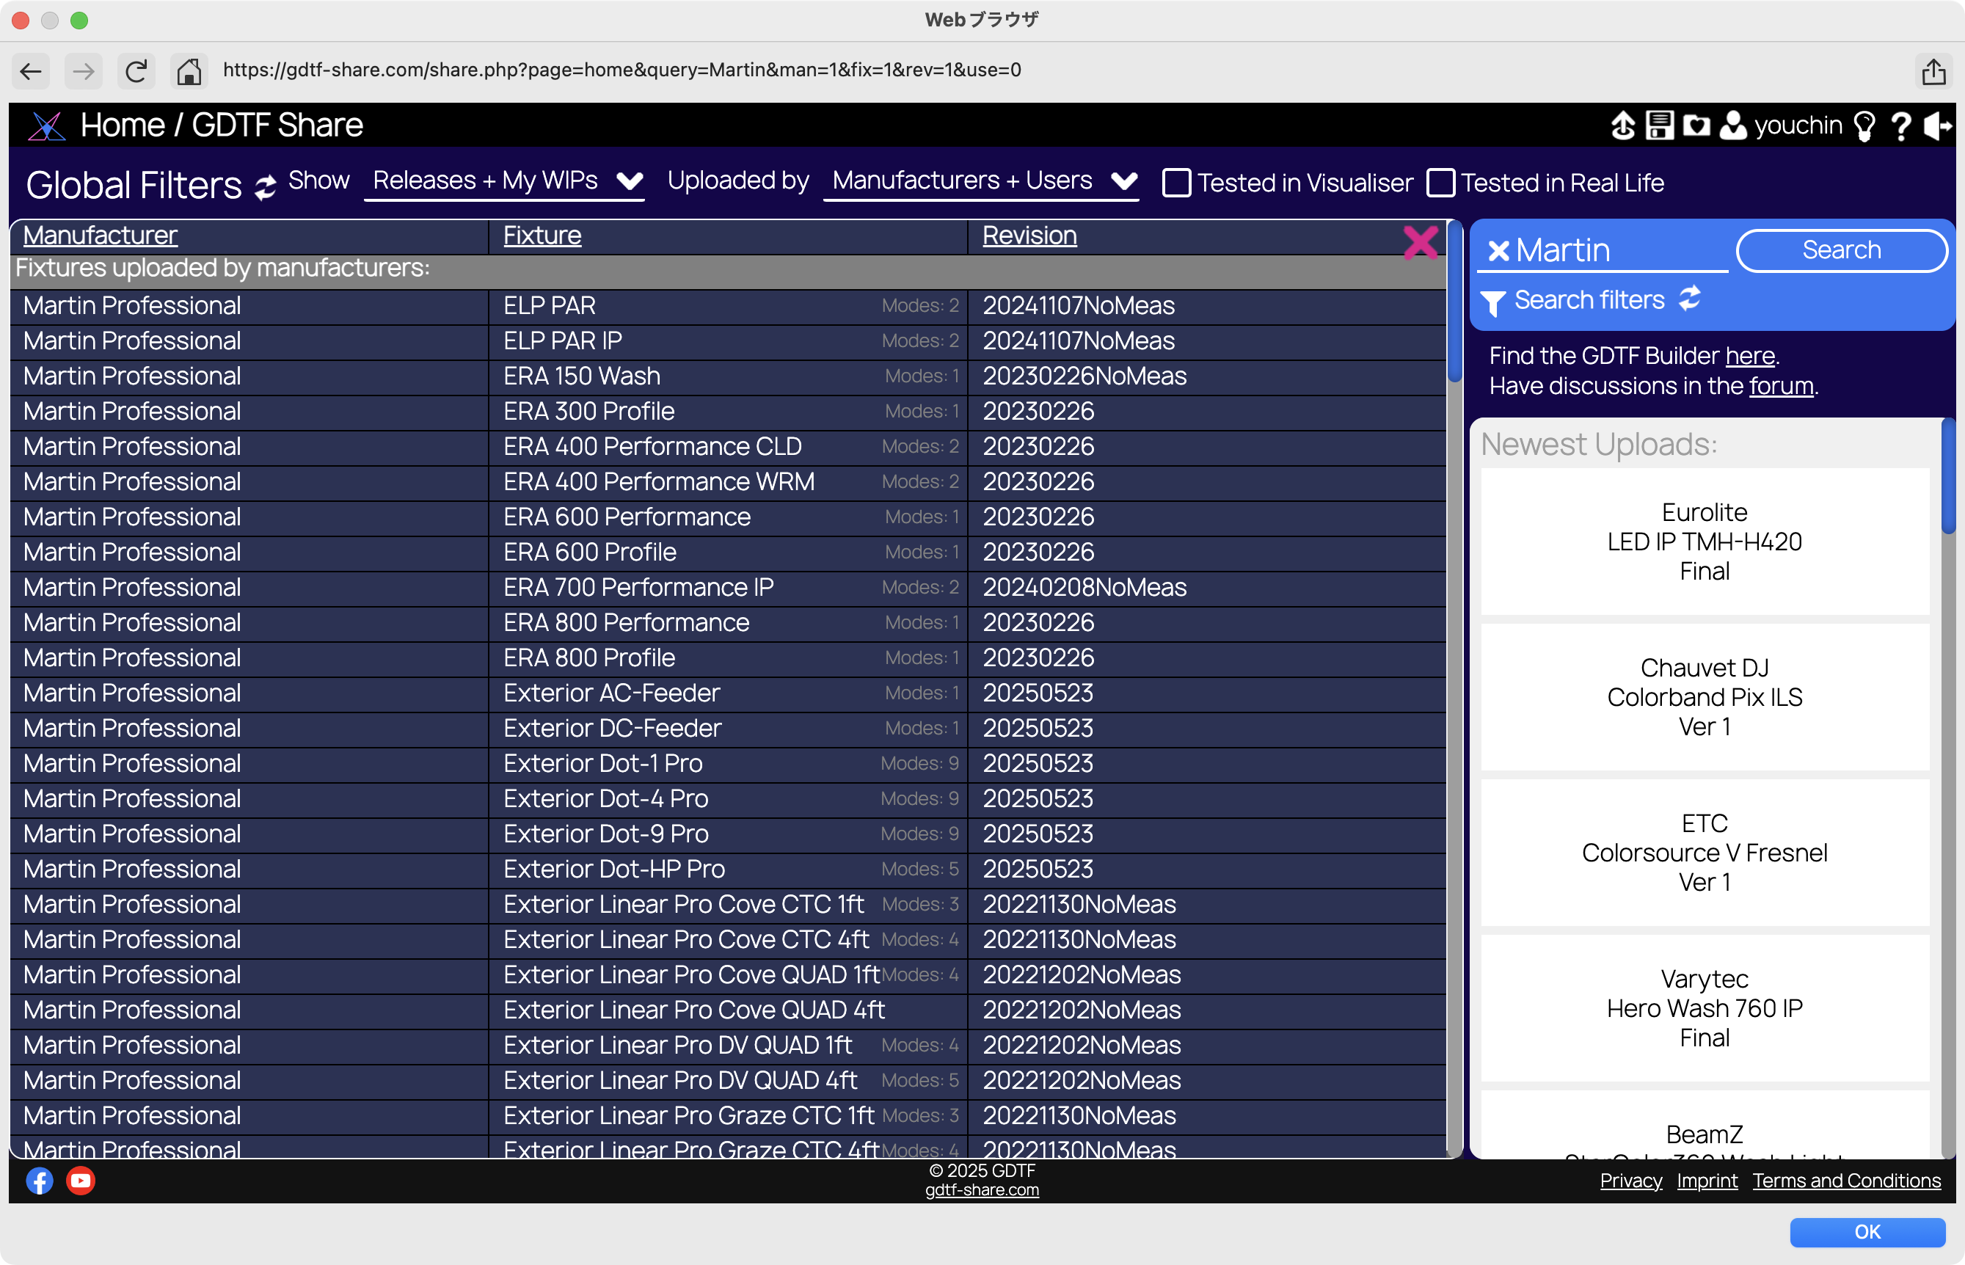1965x1265 pixels.
Task: Open the favorites folder with heart icon
Action: [x=1696, y=125]
